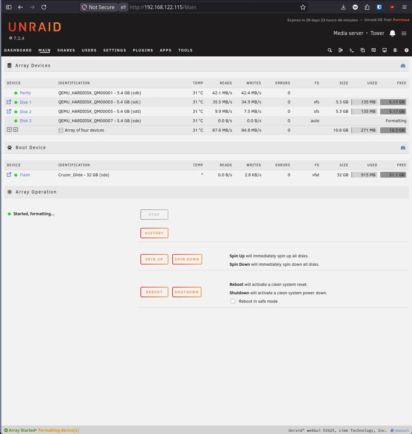Open Disk 2 settings link
Screen dimensions: 412x434
coord(26,111)
